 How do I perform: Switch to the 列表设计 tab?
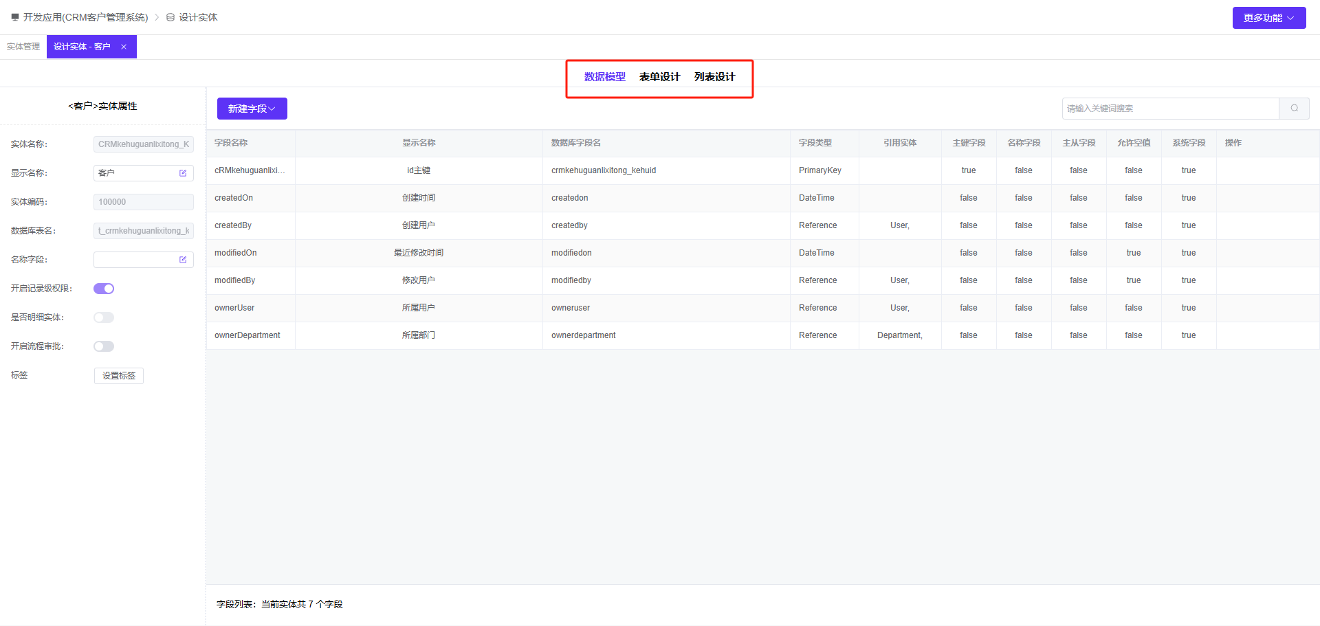tap(714, 77)
